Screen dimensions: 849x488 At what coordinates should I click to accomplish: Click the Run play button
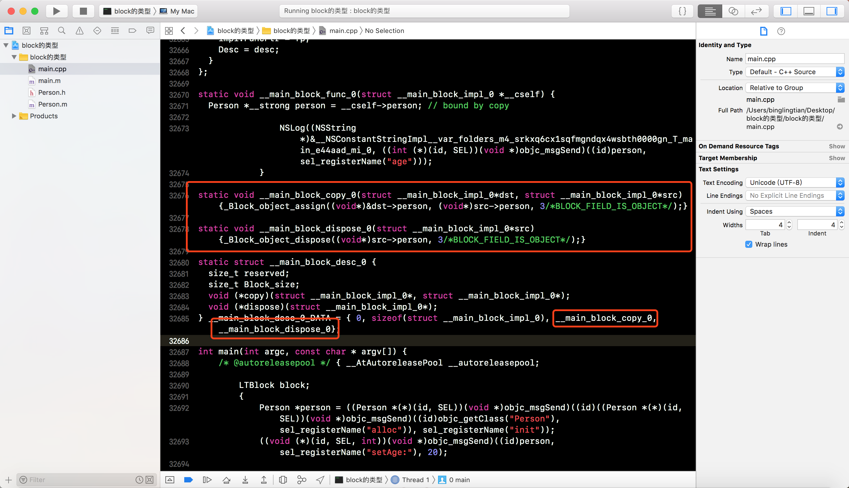[x=56, y=11]
